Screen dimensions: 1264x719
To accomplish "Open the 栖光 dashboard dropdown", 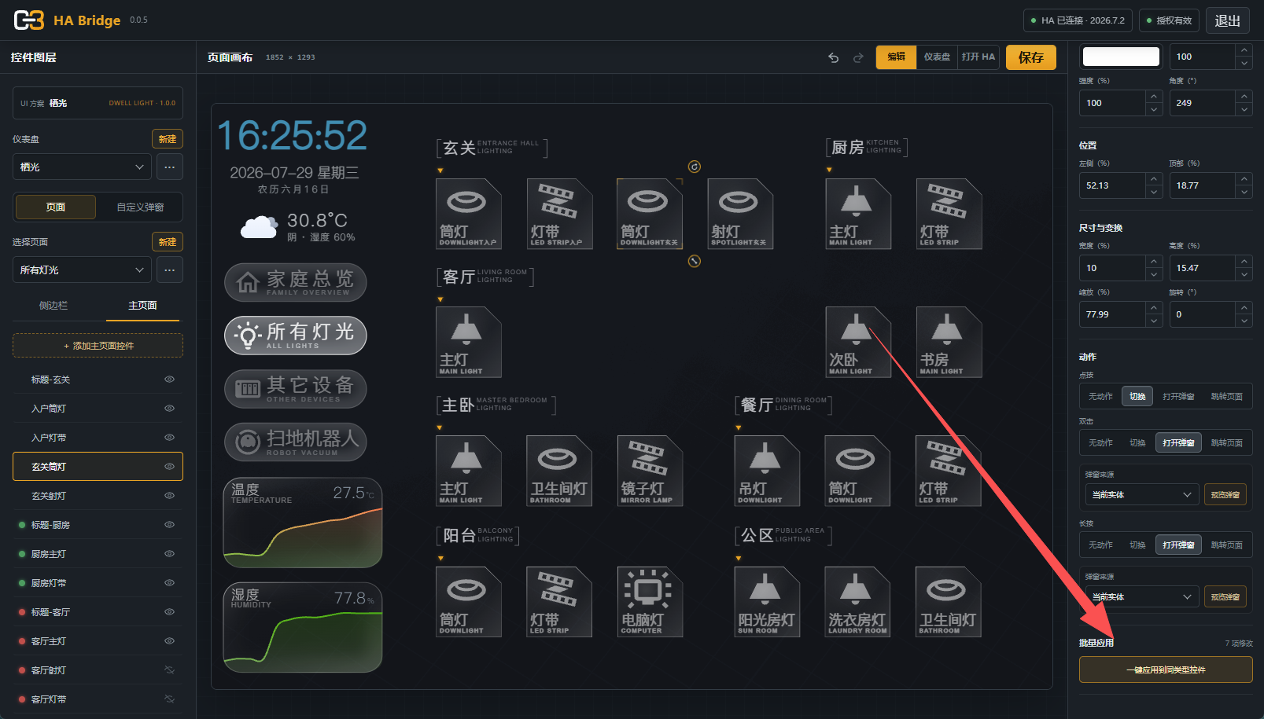I will (x=82, y=167).
